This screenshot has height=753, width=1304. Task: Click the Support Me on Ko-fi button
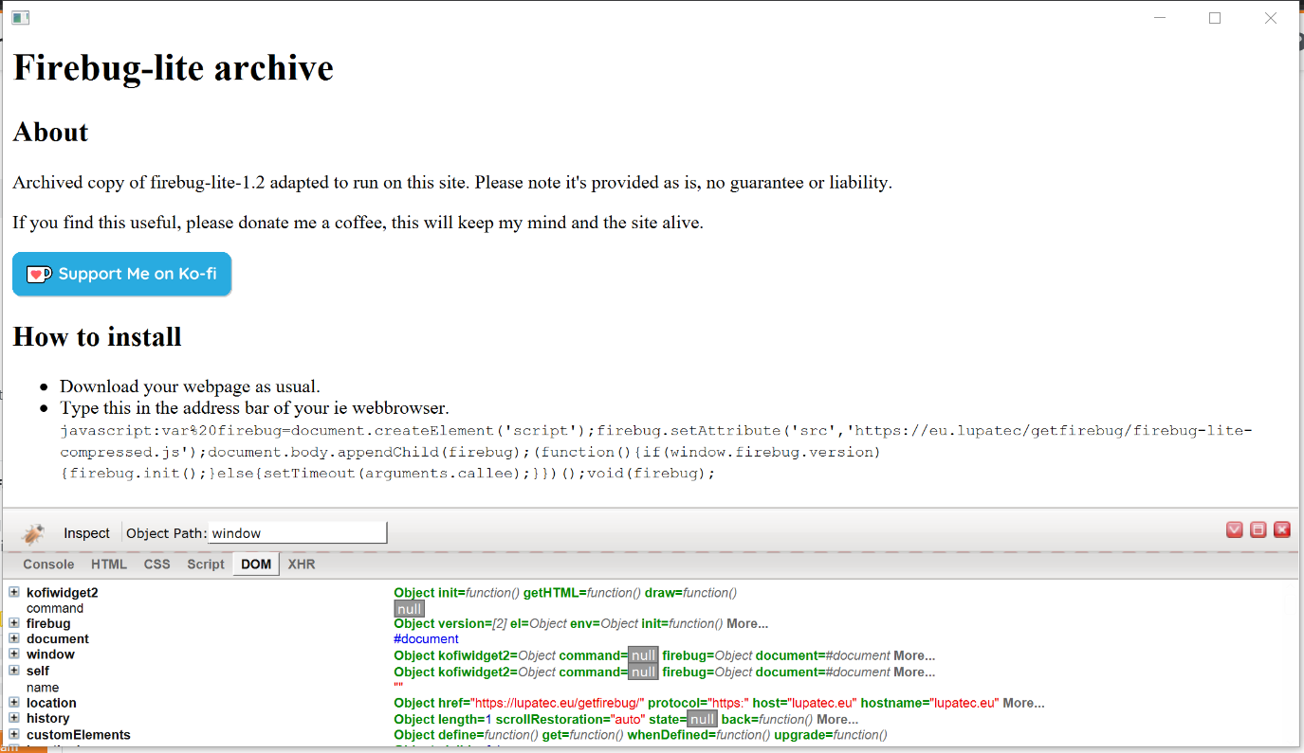[x=121, y=274]
